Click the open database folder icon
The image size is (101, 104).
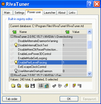coord(13,86)
